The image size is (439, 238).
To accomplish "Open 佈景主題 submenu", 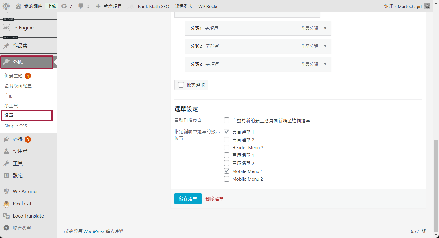I will coord(13,76).
